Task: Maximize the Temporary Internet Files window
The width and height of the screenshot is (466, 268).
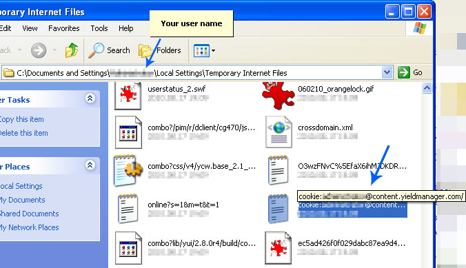Action: click(x=408, y=12)
